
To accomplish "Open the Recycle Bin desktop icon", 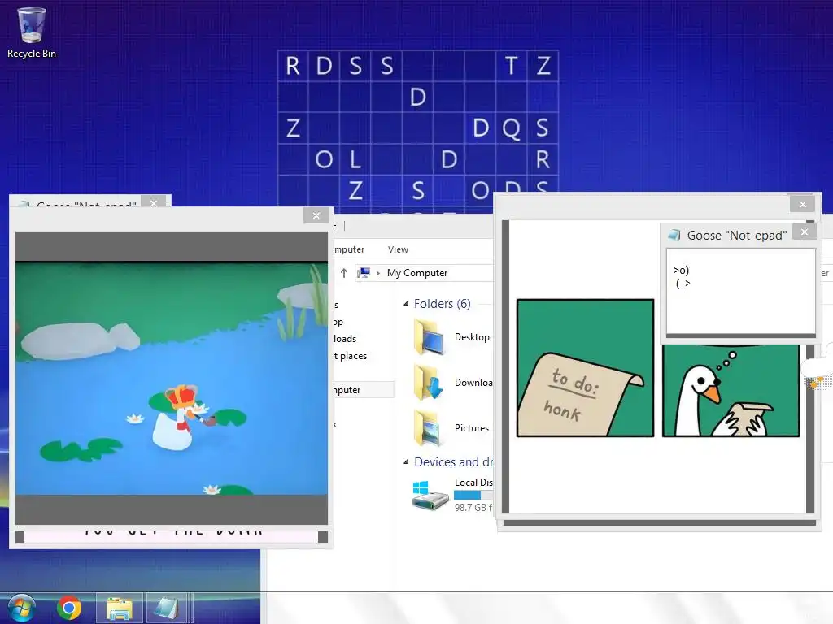I will tap(32, 32).
